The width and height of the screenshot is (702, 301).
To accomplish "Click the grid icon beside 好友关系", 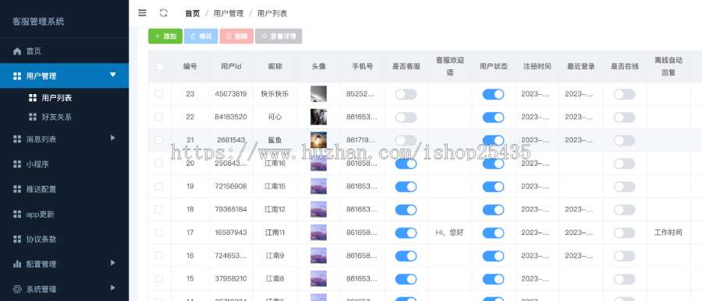I will click(32, 117).
